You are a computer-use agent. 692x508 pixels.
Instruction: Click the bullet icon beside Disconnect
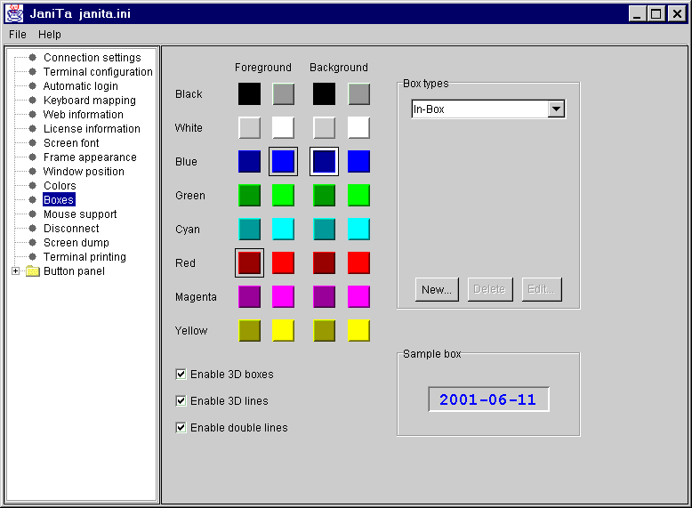pyautogui.click(x=33, y=229)
